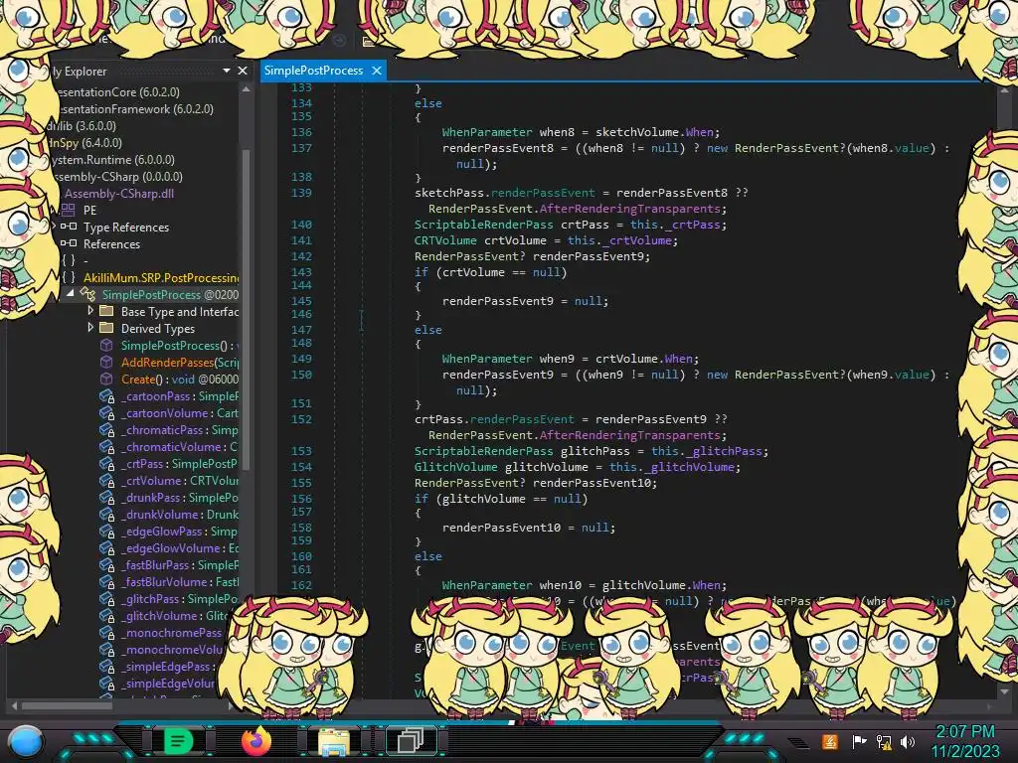This screenshot has height=763, width=1018.
Task: Click the _drunkPass field icon
Action: click(107, 497)
